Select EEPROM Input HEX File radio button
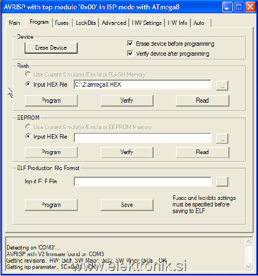258x276 pixels. coord(28,136)
